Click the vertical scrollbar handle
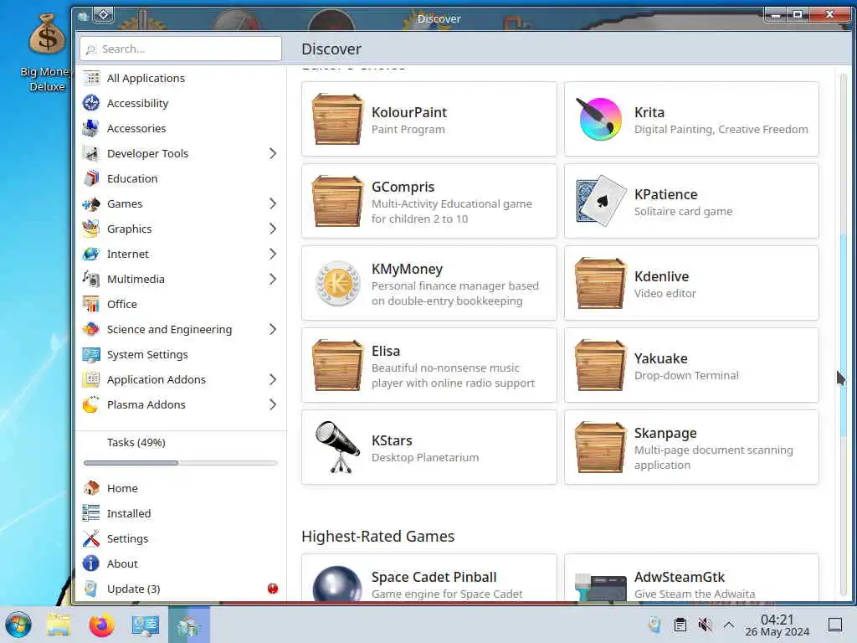857x643 pixels. (x=844, y=335)
